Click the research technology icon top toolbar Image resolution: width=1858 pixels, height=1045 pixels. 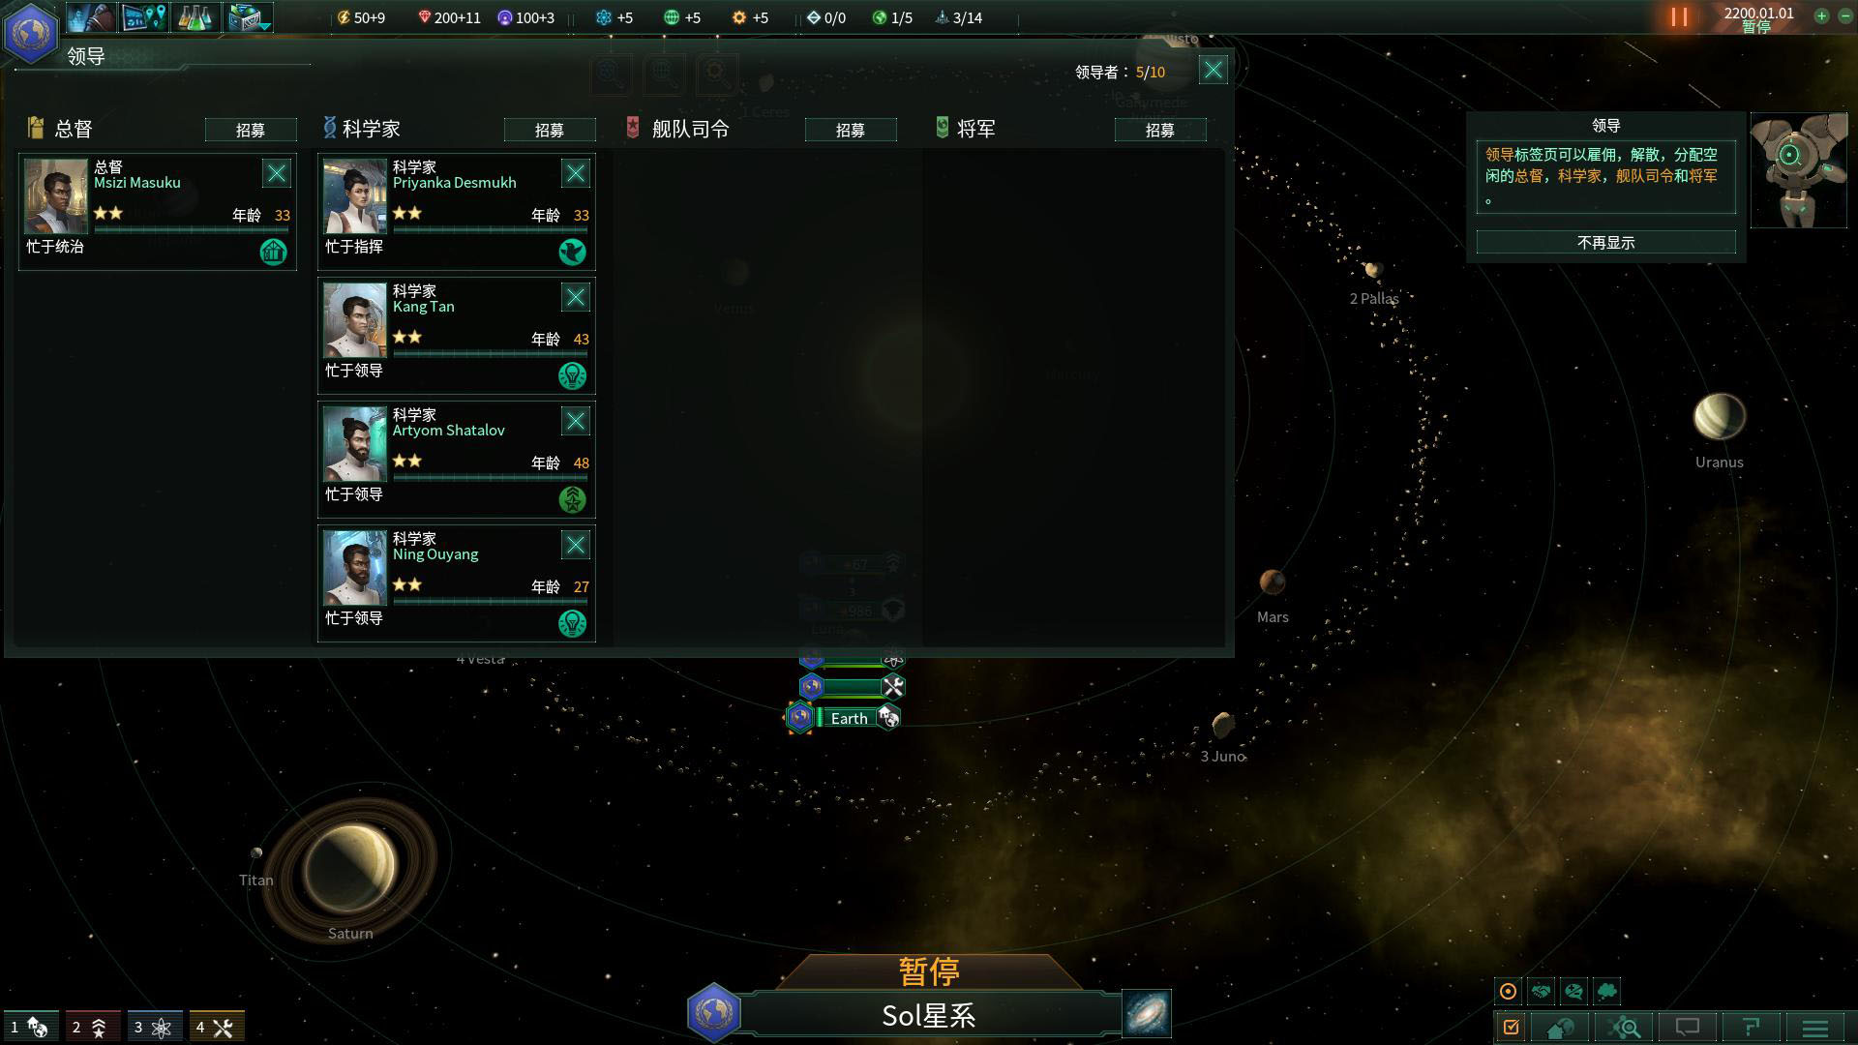[x=195, y=17]
